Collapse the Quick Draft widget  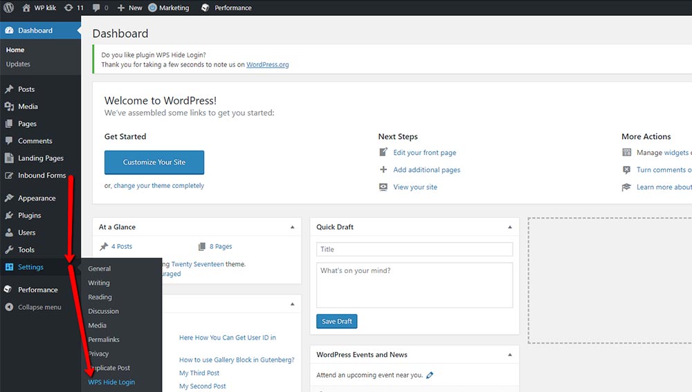pyautogui.click(x=510, y=227)
